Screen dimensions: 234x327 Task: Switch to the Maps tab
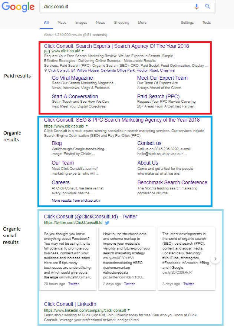pos(62,23)
